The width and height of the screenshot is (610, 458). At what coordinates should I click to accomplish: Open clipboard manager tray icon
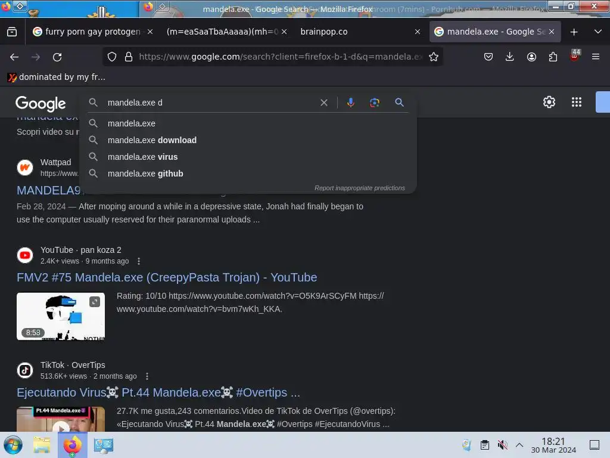pyautogui.click(x=485, y=445)
